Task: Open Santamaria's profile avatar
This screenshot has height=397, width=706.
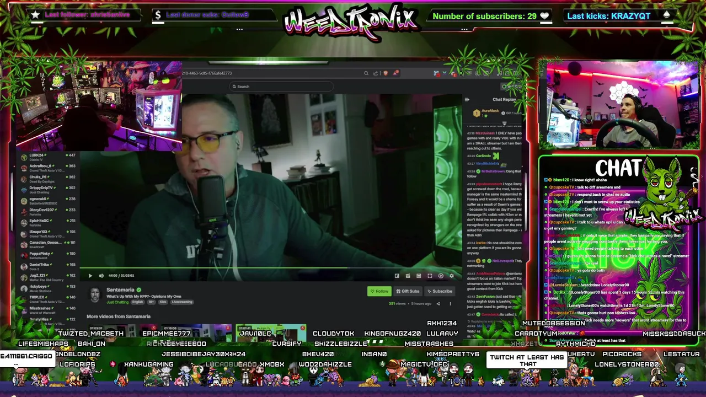Action: (95, 294)
